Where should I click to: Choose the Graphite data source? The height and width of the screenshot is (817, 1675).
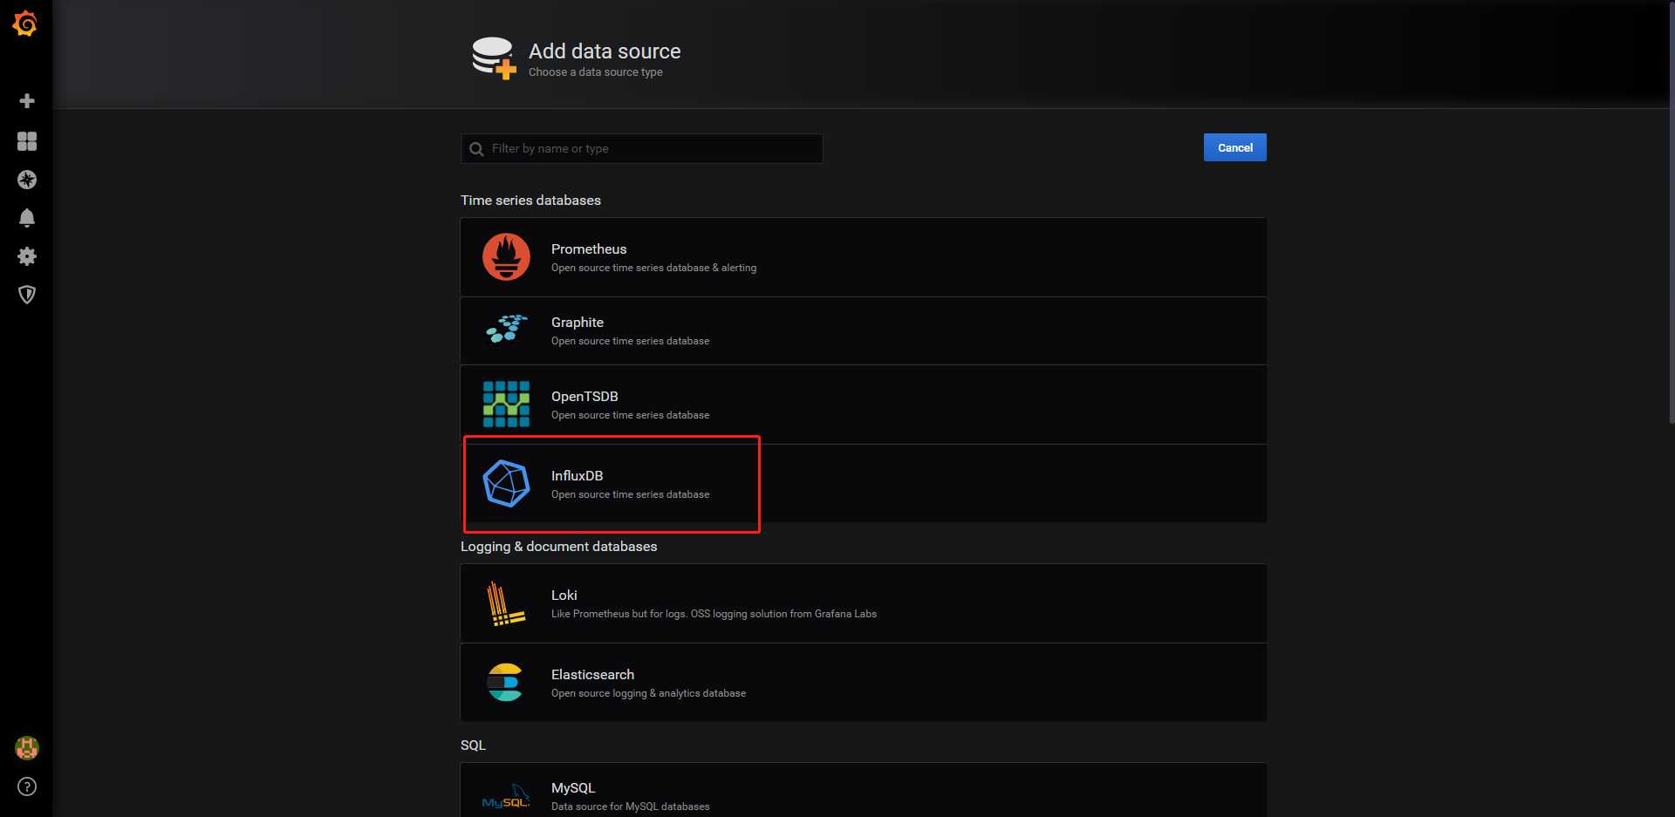(x=863, y=330)
